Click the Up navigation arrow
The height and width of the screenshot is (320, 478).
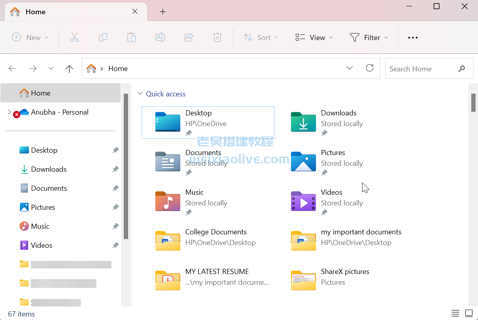click(69, 69)
